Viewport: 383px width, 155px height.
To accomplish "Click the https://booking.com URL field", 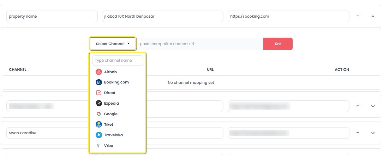I will 288,16.
